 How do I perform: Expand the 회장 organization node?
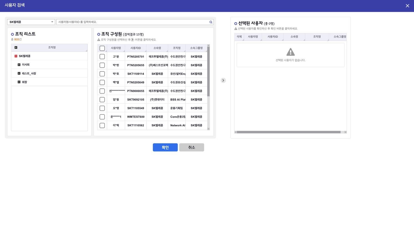point(19,82)
